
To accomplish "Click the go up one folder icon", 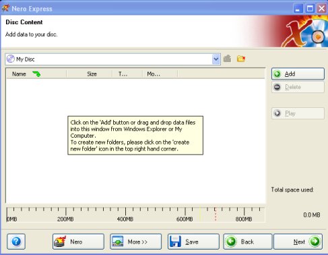I will (228, 59).
